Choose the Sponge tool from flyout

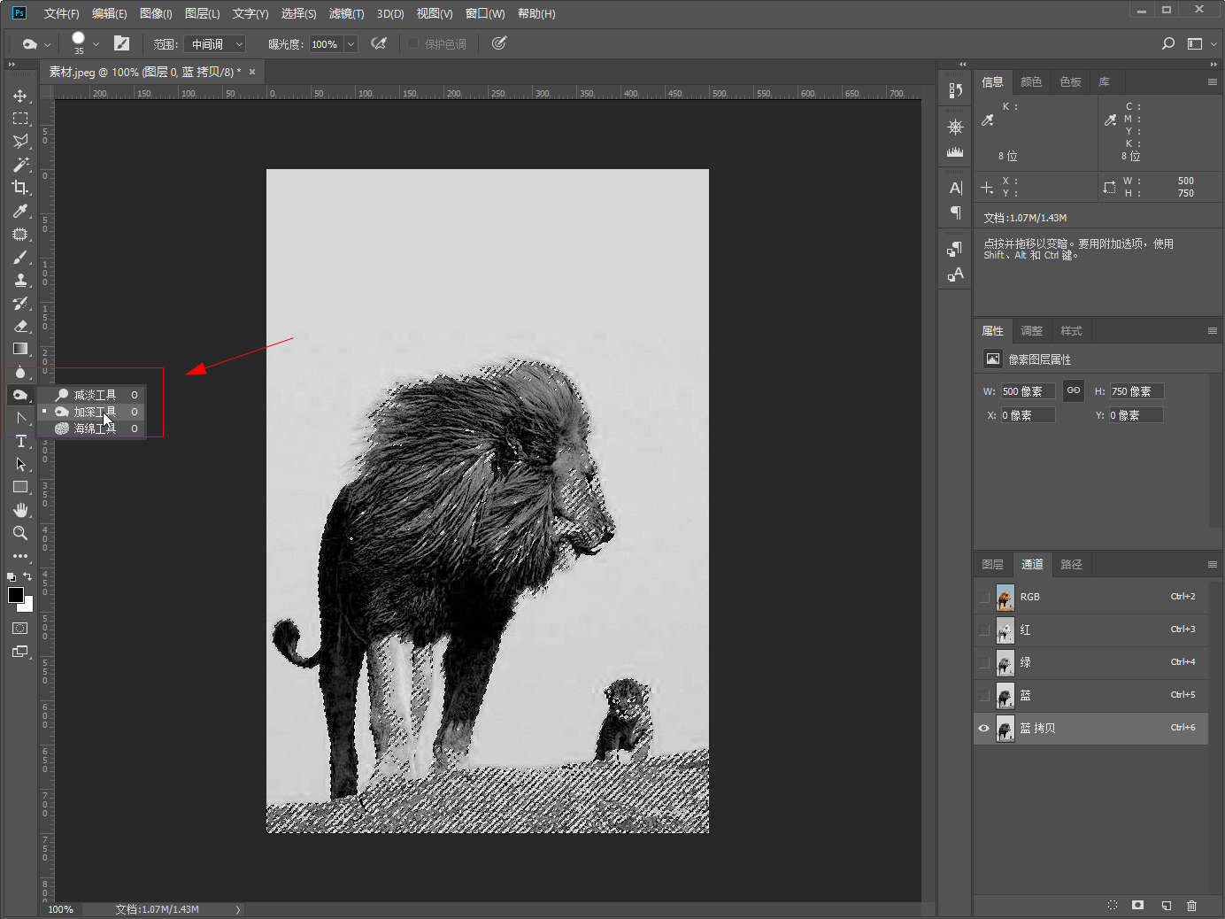click(91, 429)
